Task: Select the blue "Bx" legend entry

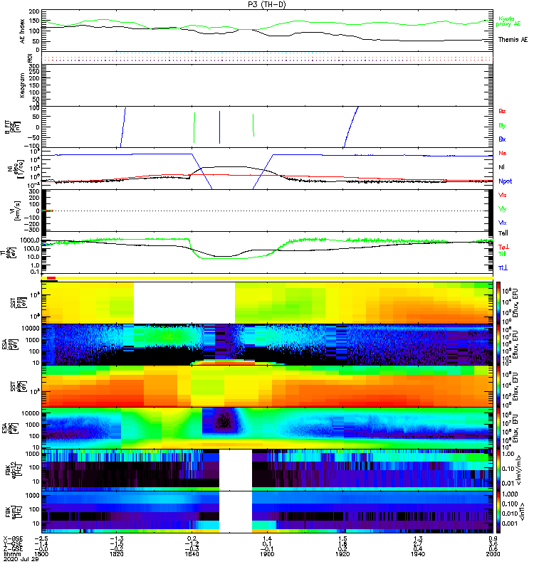Action: [502, 139]
